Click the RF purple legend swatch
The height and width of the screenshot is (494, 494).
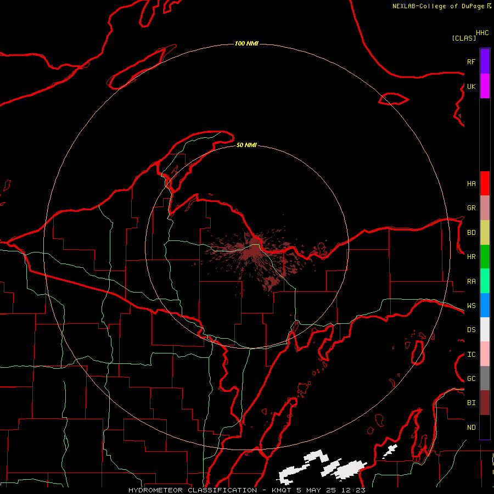[485, 61]
